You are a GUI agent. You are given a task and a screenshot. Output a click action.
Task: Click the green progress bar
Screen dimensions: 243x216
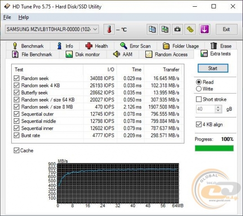click(214, 148)
